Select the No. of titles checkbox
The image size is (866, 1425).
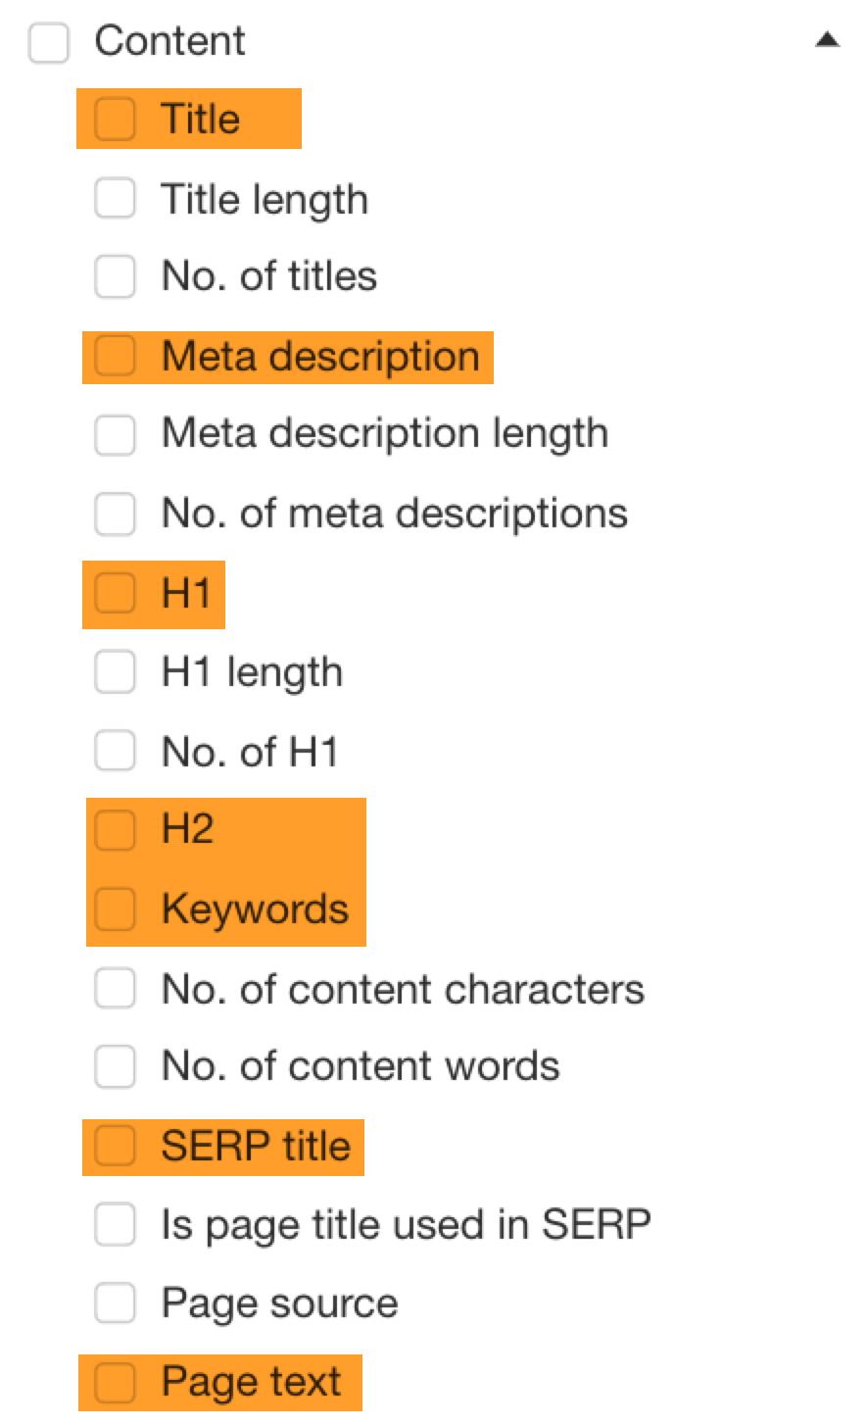[x=115, y=277]
